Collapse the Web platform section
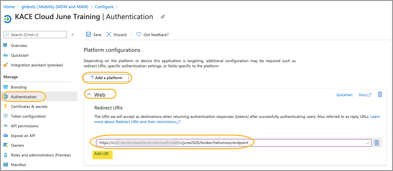 (x=89, y=95)
